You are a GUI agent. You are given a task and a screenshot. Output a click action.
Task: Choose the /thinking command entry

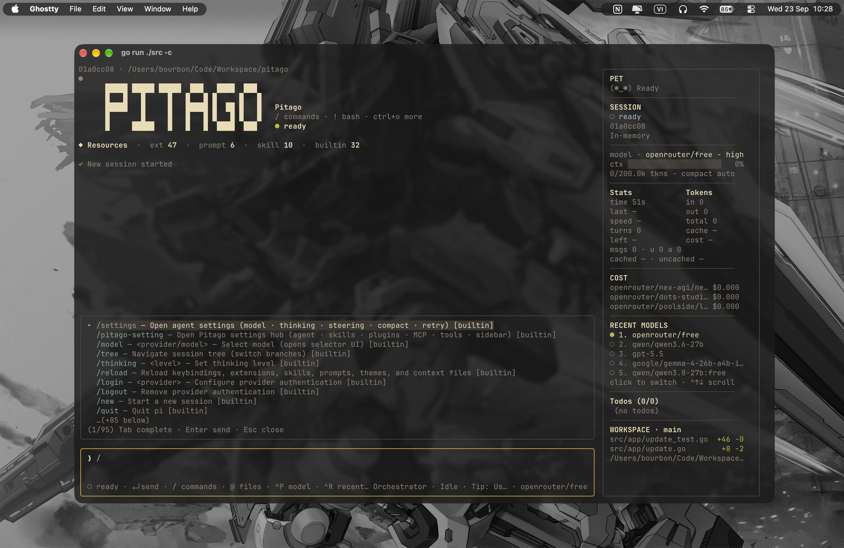click(207, 363)
